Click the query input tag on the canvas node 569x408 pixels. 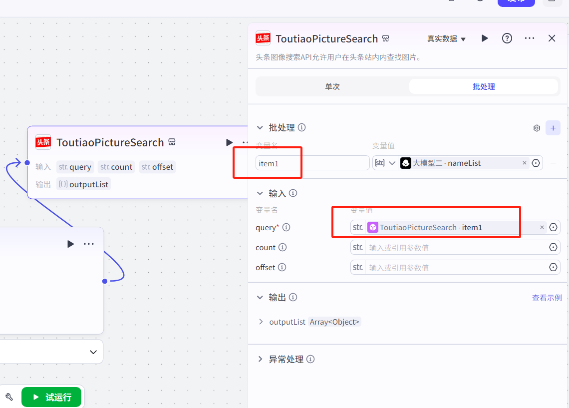(75, 167)
